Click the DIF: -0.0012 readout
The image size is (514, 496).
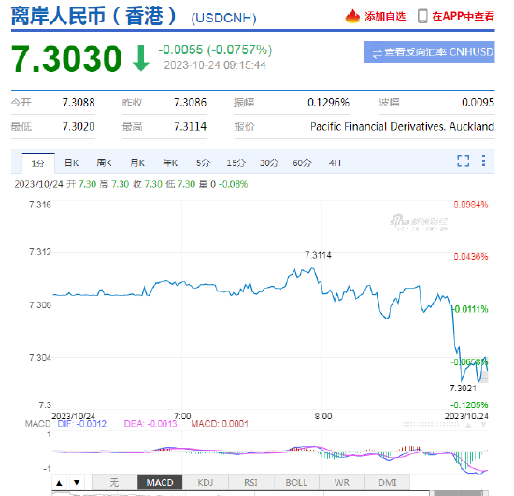[82, 424]
